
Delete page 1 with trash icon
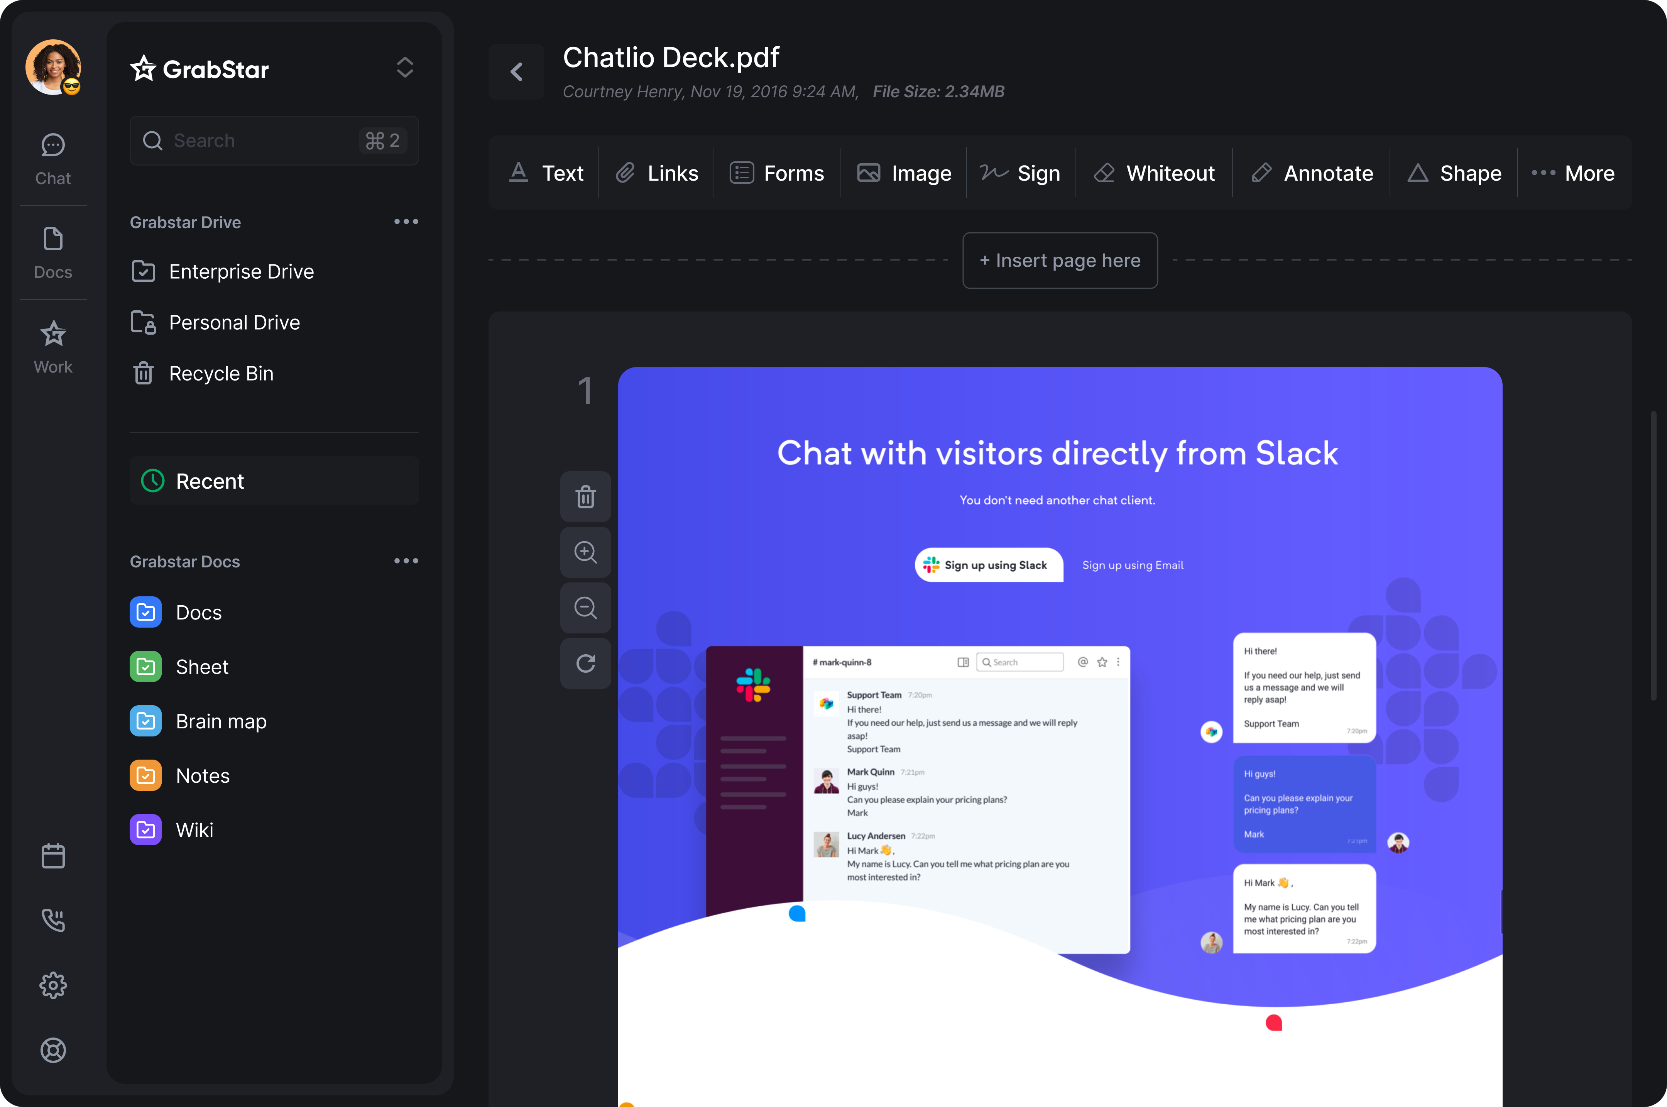coord(586,496)
